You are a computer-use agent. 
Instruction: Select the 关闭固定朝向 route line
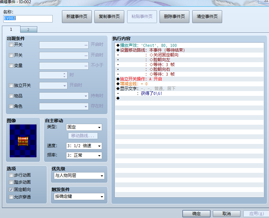(x=189, y=55)
